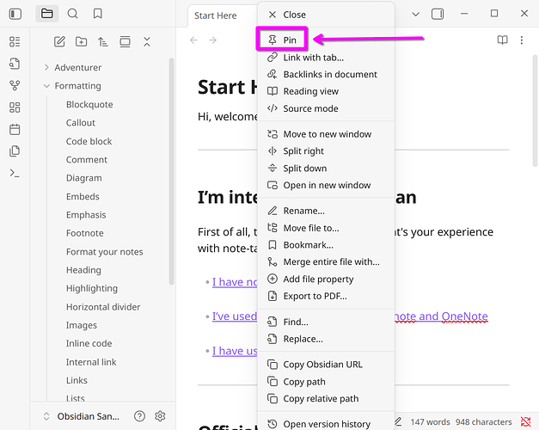Choose Split right in context menu
Viewport: 539px width, 430px height.
(x=303, y=151)
